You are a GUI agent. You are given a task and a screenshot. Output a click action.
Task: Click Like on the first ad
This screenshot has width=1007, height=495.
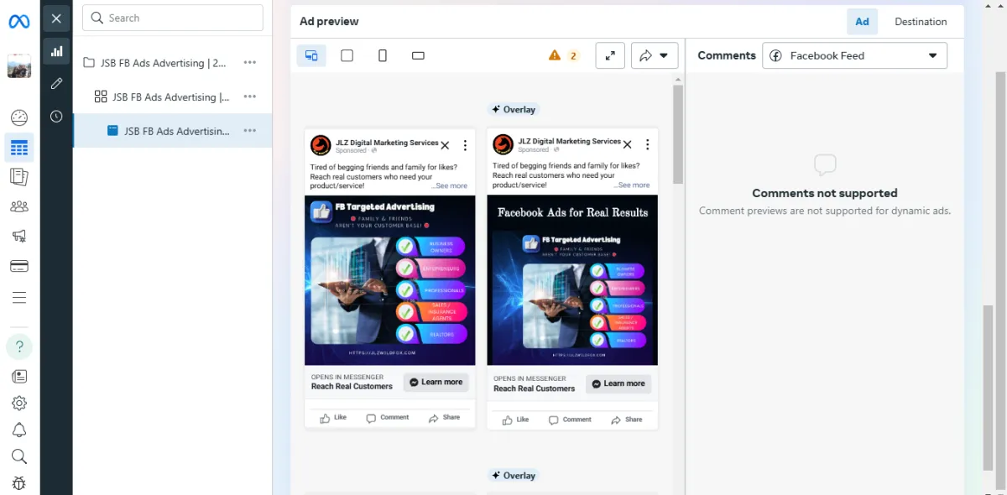[333, 417]
